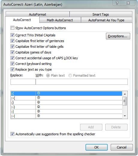Uncheck Correct TWo INitial CApitals
This screenshot has width=138, height=156.
[x=12, y=35]
